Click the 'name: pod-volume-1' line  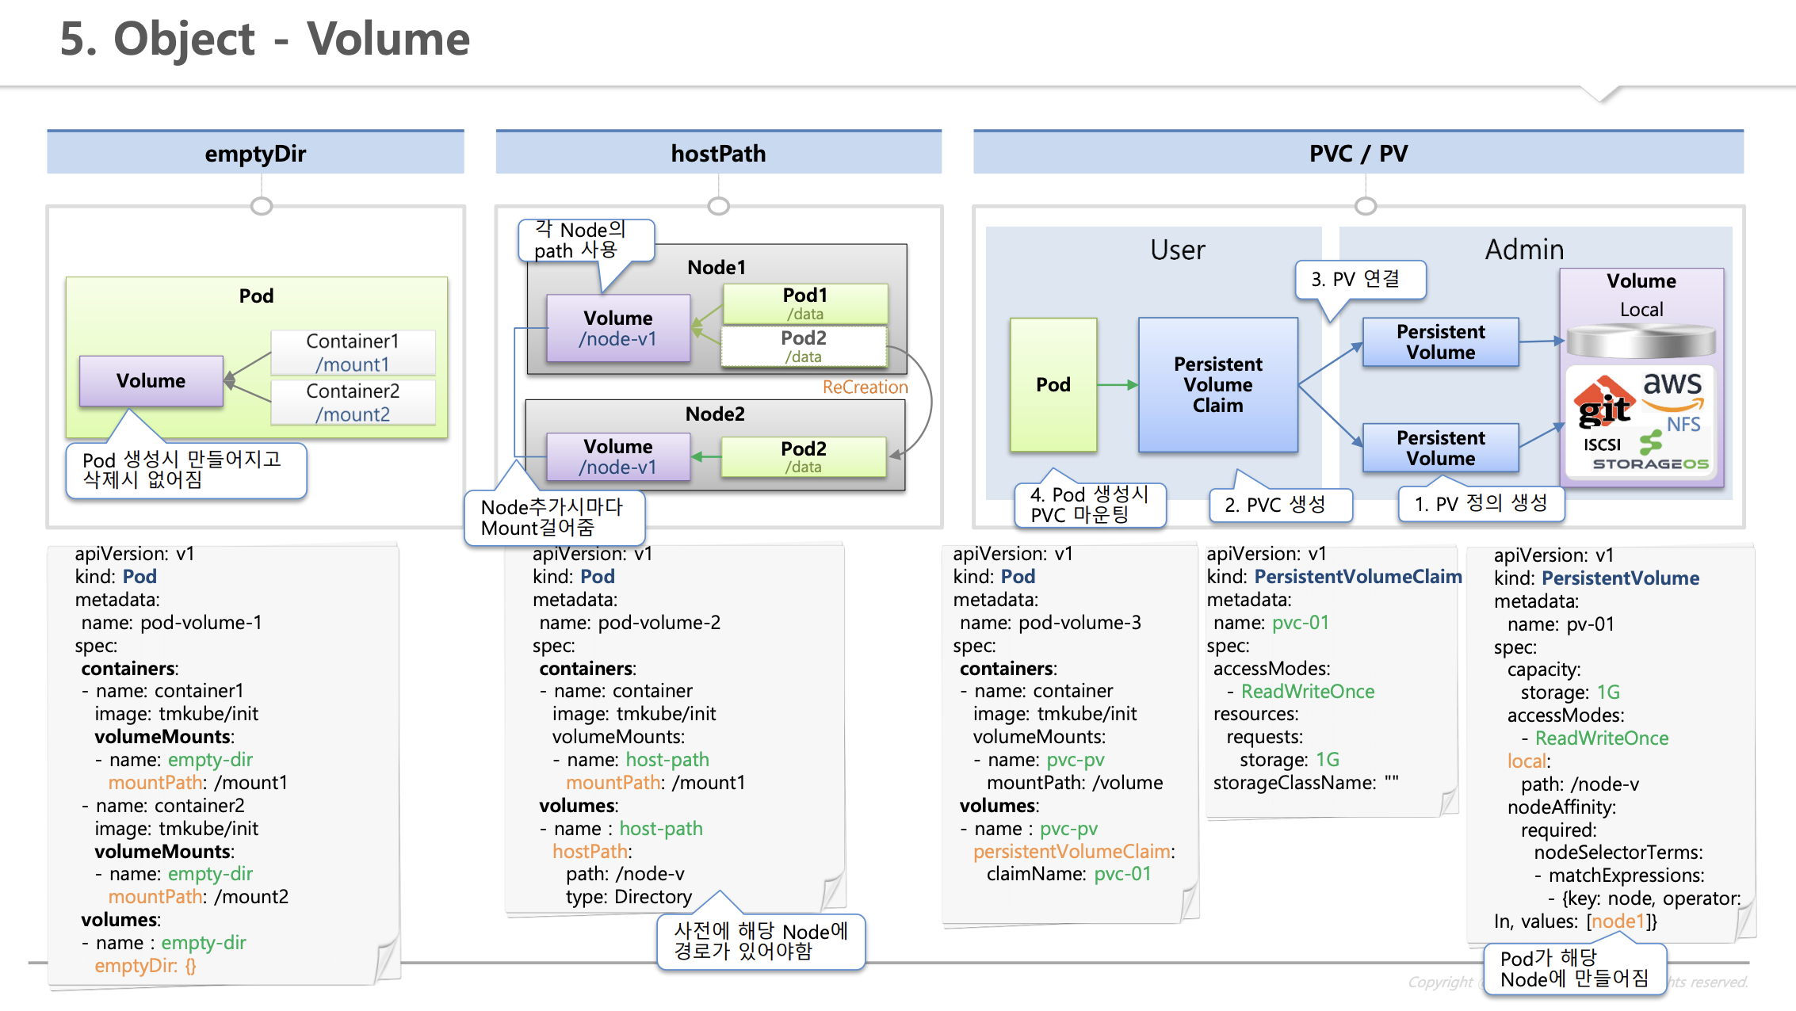click(172, 623)
